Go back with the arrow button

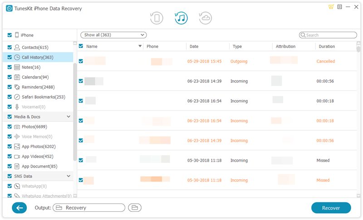point(19,208)
